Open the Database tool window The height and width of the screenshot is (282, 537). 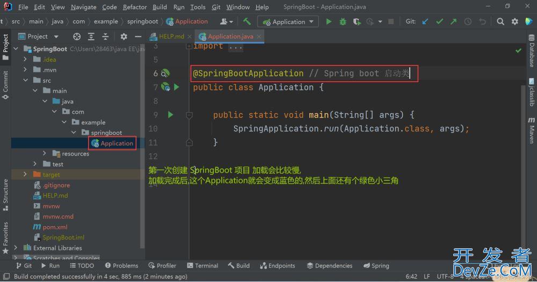click(532, 50)
